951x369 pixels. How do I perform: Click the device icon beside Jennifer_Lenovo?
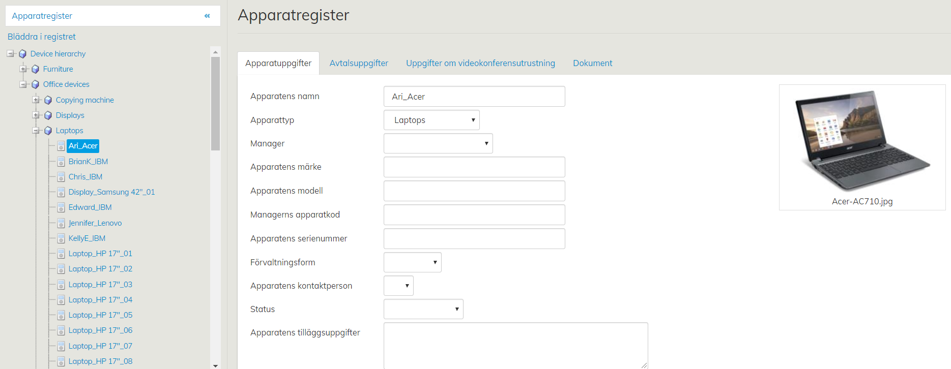[x=61, y=223]
